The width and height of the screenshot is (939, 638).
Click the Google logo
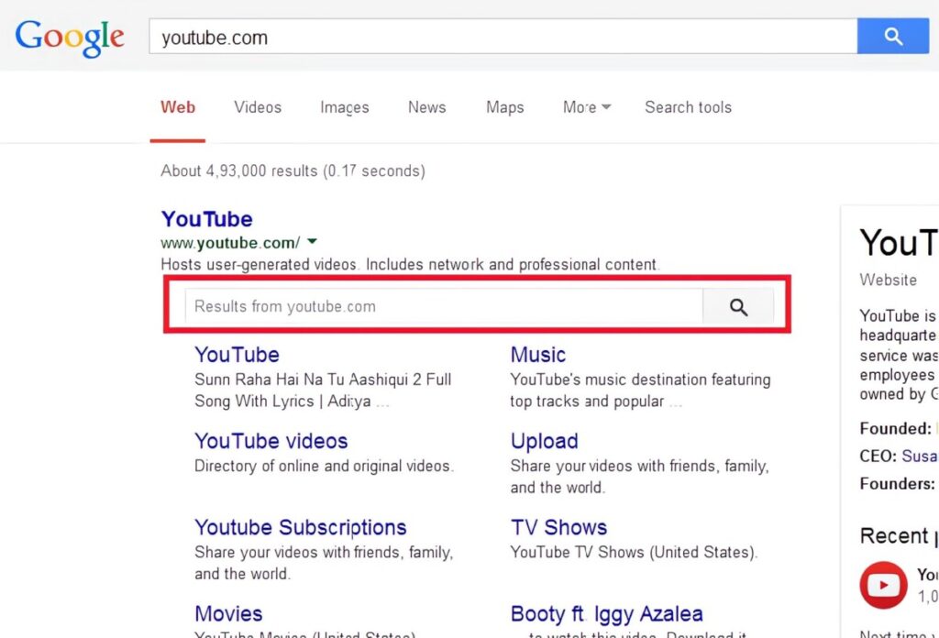click(70, 38)
